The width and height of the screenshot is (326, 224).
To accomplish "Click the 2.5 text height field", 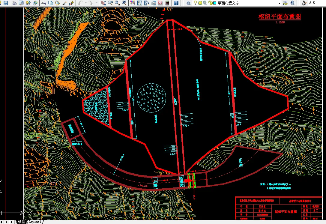I will coord(317,3).
